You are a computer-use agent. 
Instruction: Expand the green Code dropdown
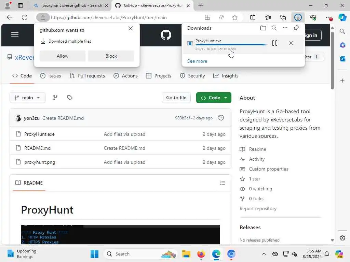coord(214,98)
